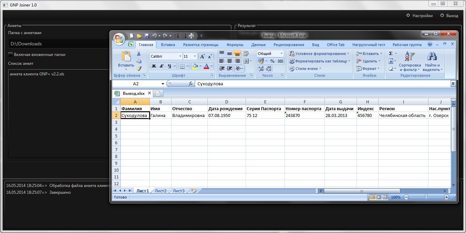Click the AutoSum sigma icon
The width and height of the screenshot is (466, 233).
pyautogui.click(x=391, y=54)
